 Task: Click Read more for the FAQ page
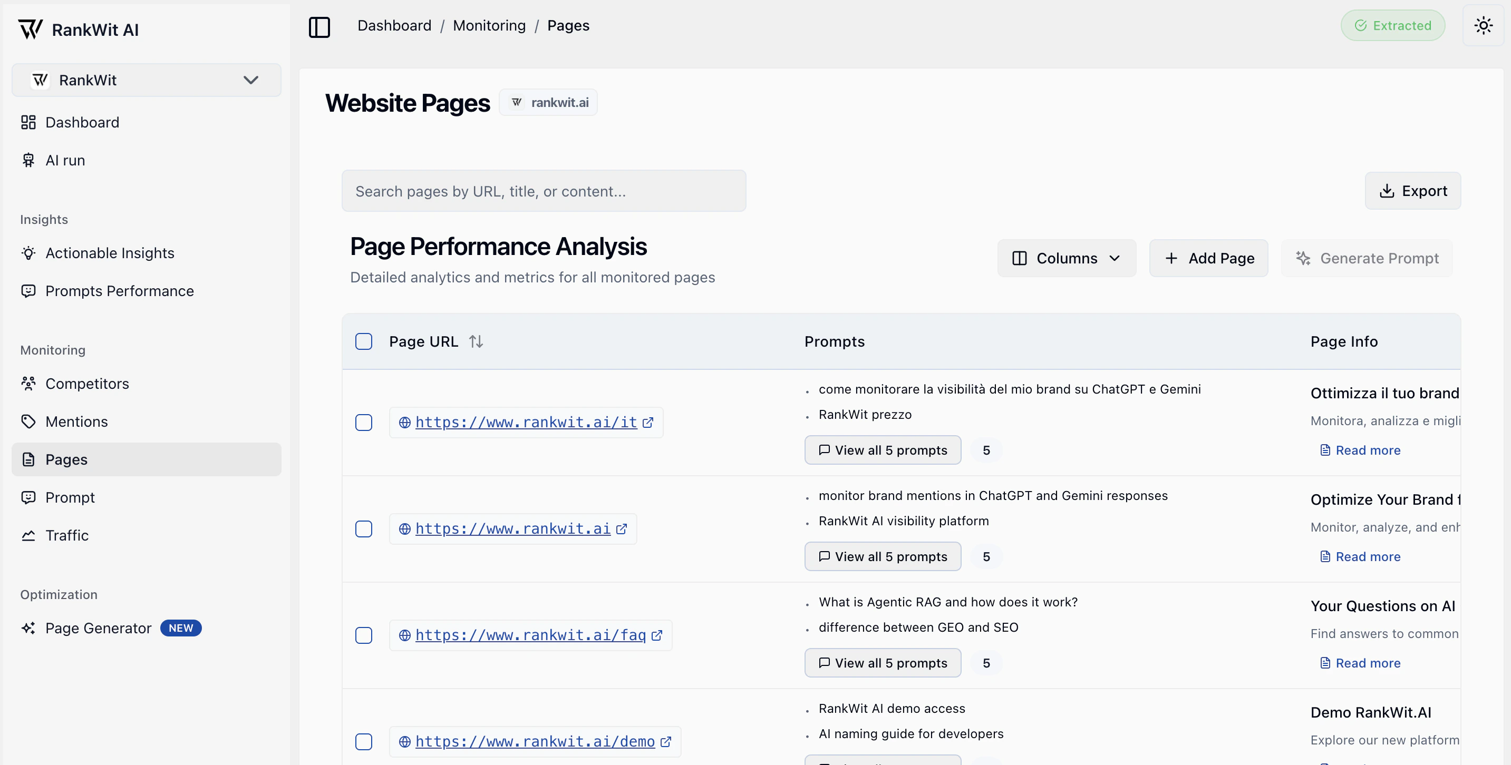1367,662
